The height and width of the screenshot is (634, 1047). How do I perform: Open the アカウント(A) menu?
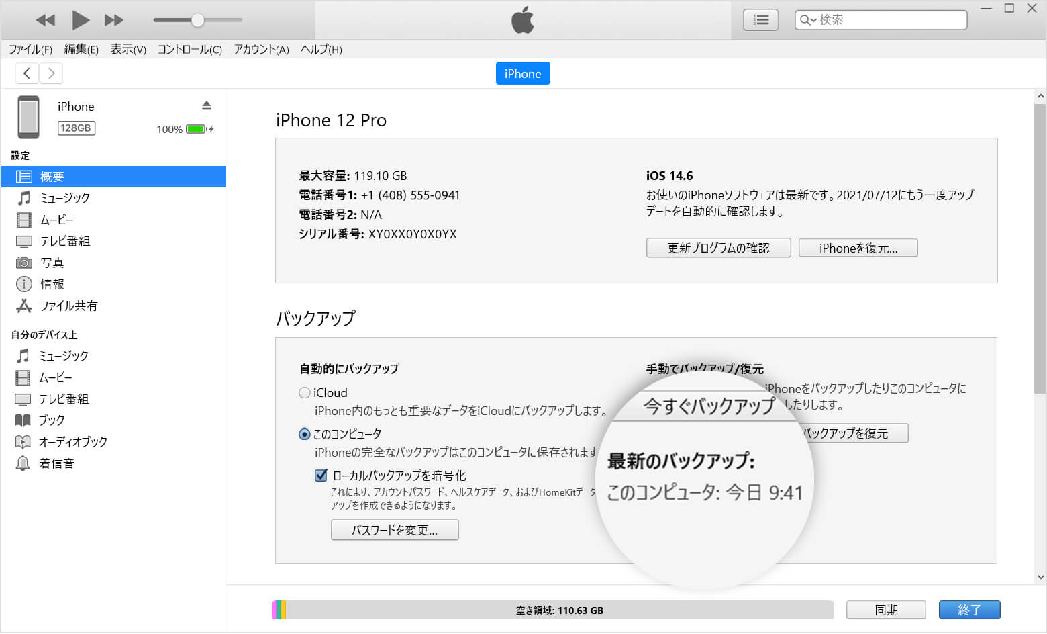261,49
